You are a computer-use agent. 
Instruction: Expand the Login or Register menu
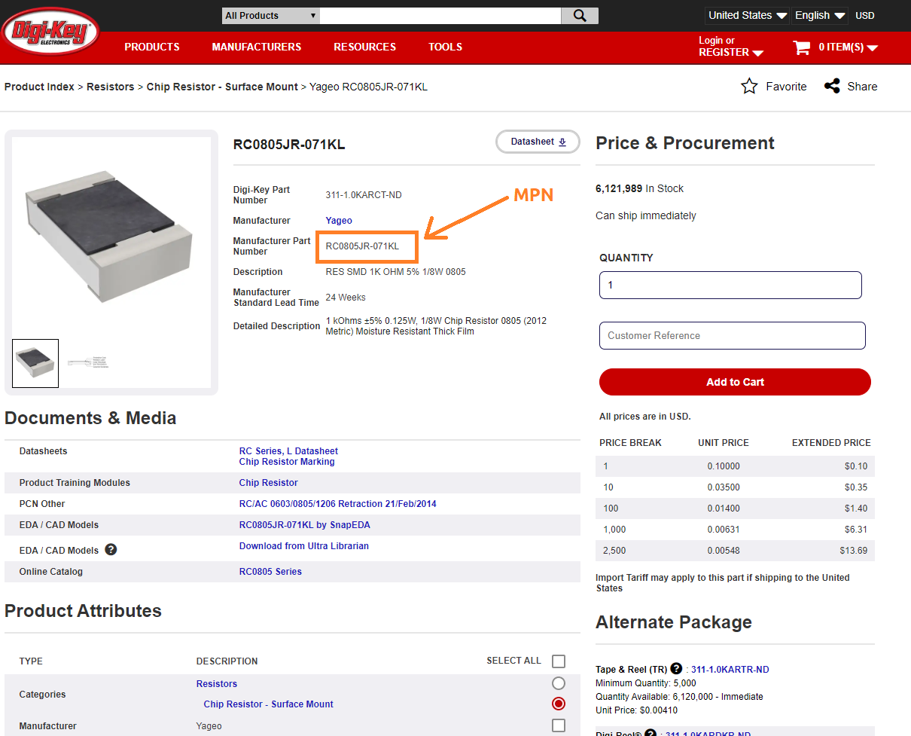pos(730,47)
